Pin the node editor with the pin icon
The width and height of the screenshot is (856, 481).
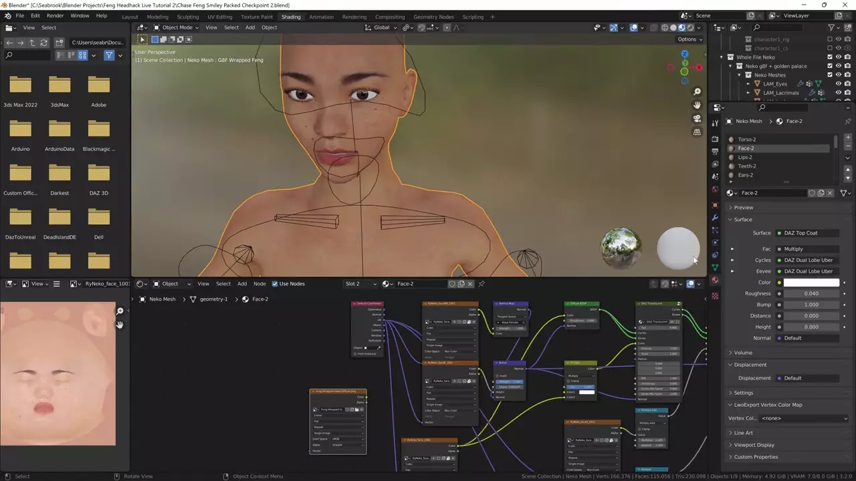click(x=481, y=284)
